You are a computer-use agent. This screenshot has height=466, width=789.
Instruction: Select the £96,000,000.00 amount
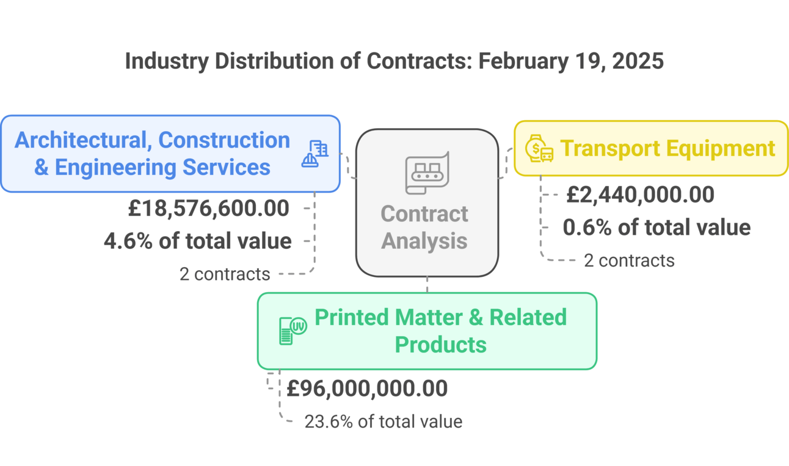point(367,389)
